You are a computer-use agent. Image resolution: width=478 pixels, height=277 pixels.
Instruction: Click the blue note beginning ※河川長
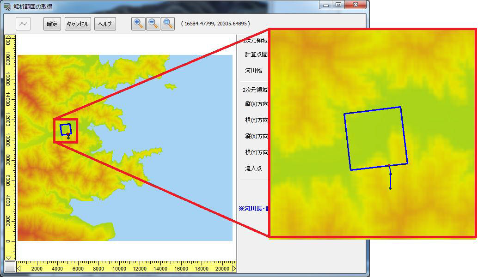[x=253, y=209]
